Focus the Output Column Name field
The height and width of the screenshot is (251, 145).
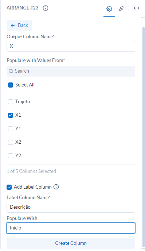(x=71, y=46)
